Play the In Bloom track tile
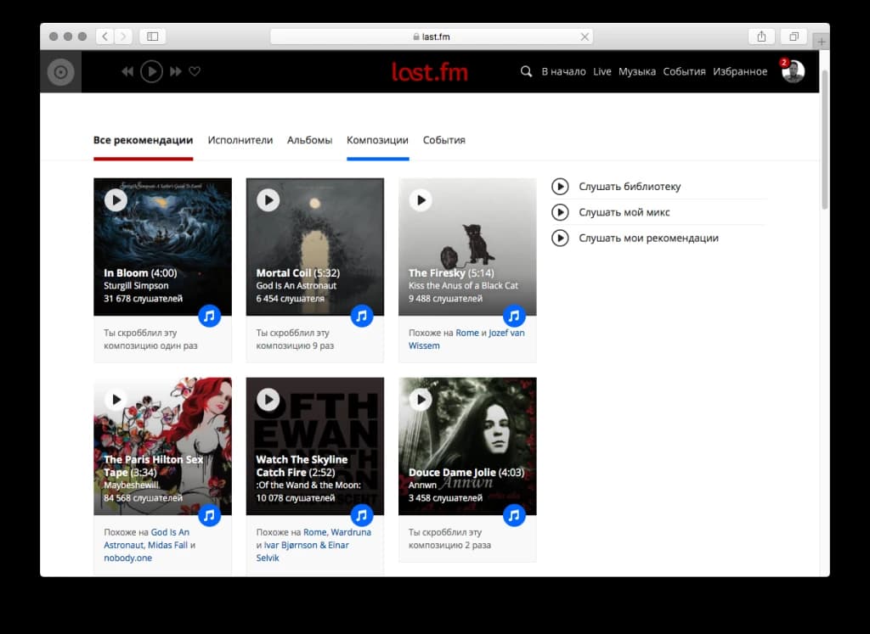The image size is (870, 634). click(116, 199)
